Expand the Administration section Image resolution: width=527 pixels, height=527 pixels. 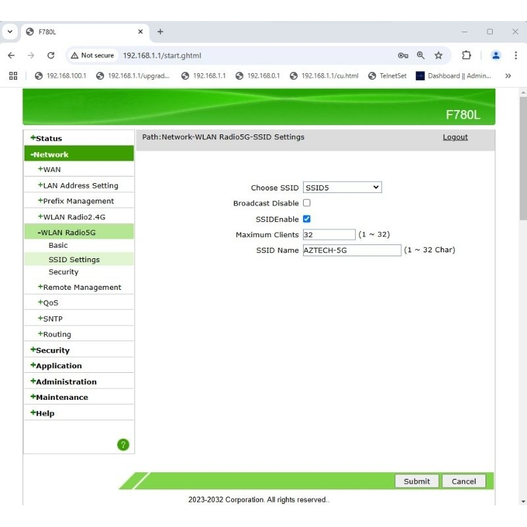66,381
